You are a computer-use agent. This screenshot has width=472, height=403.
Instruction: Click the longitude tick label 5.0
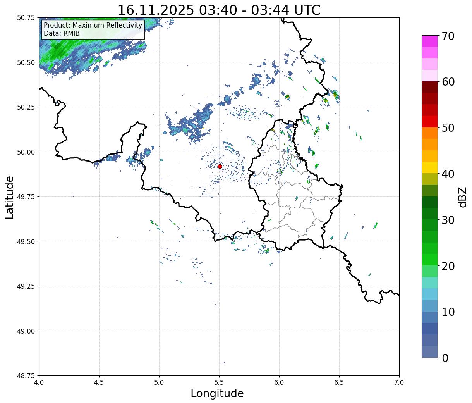click(x=159, y=382)
